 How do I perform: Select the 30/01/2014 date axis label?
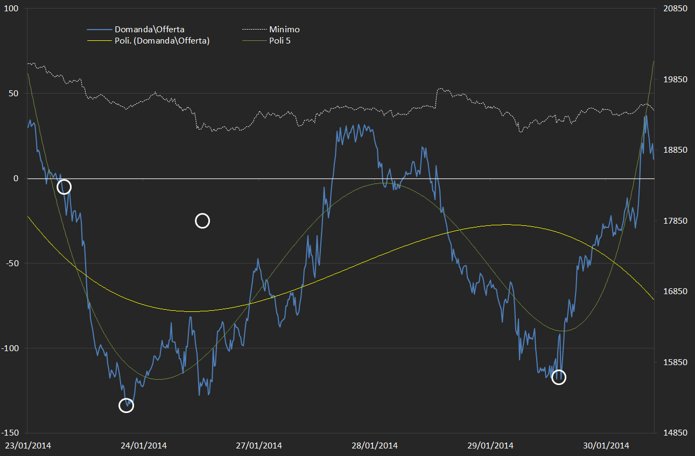point(606,446)
